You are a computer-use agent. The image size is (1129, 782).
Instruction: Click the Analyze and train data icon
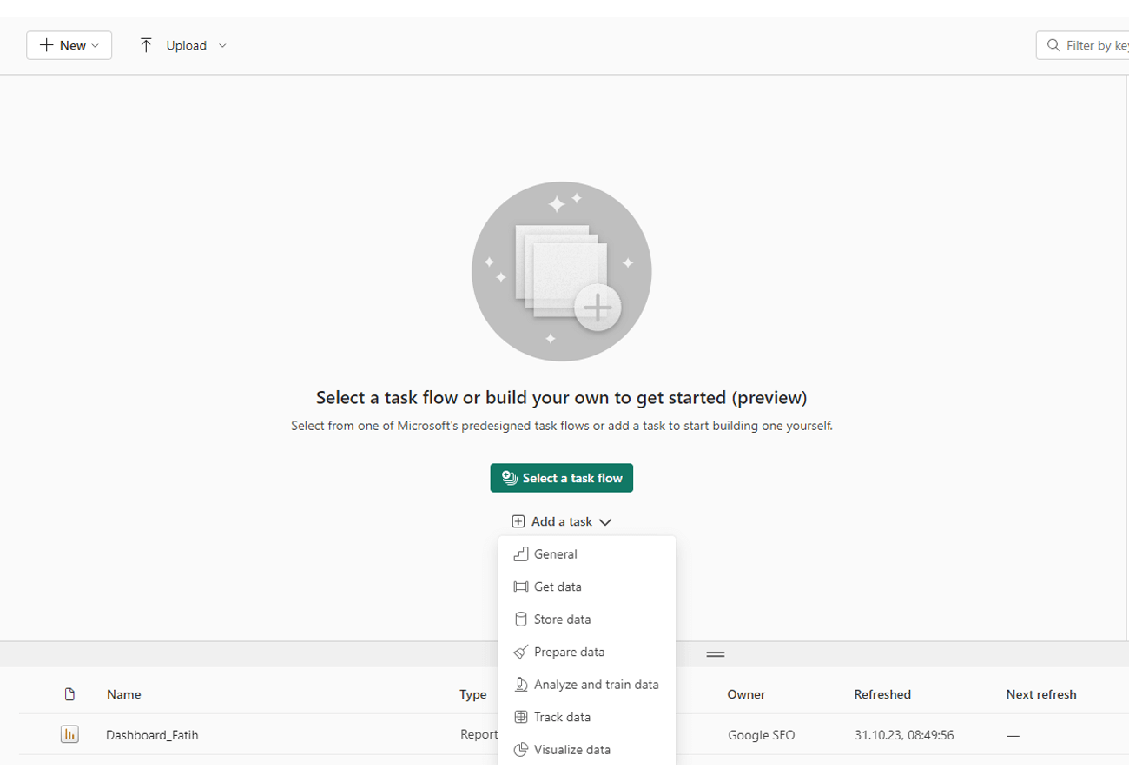[x=521, y=685]
